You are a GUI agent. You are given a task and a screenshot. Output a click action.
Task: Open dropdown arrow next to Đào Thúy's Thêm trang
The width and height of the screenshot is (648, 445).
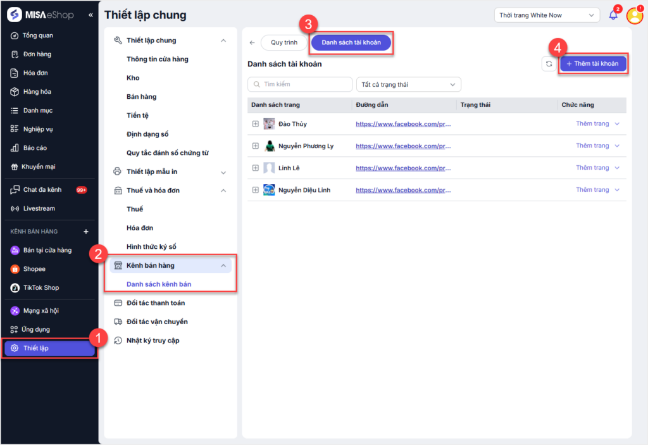point(617,123)
